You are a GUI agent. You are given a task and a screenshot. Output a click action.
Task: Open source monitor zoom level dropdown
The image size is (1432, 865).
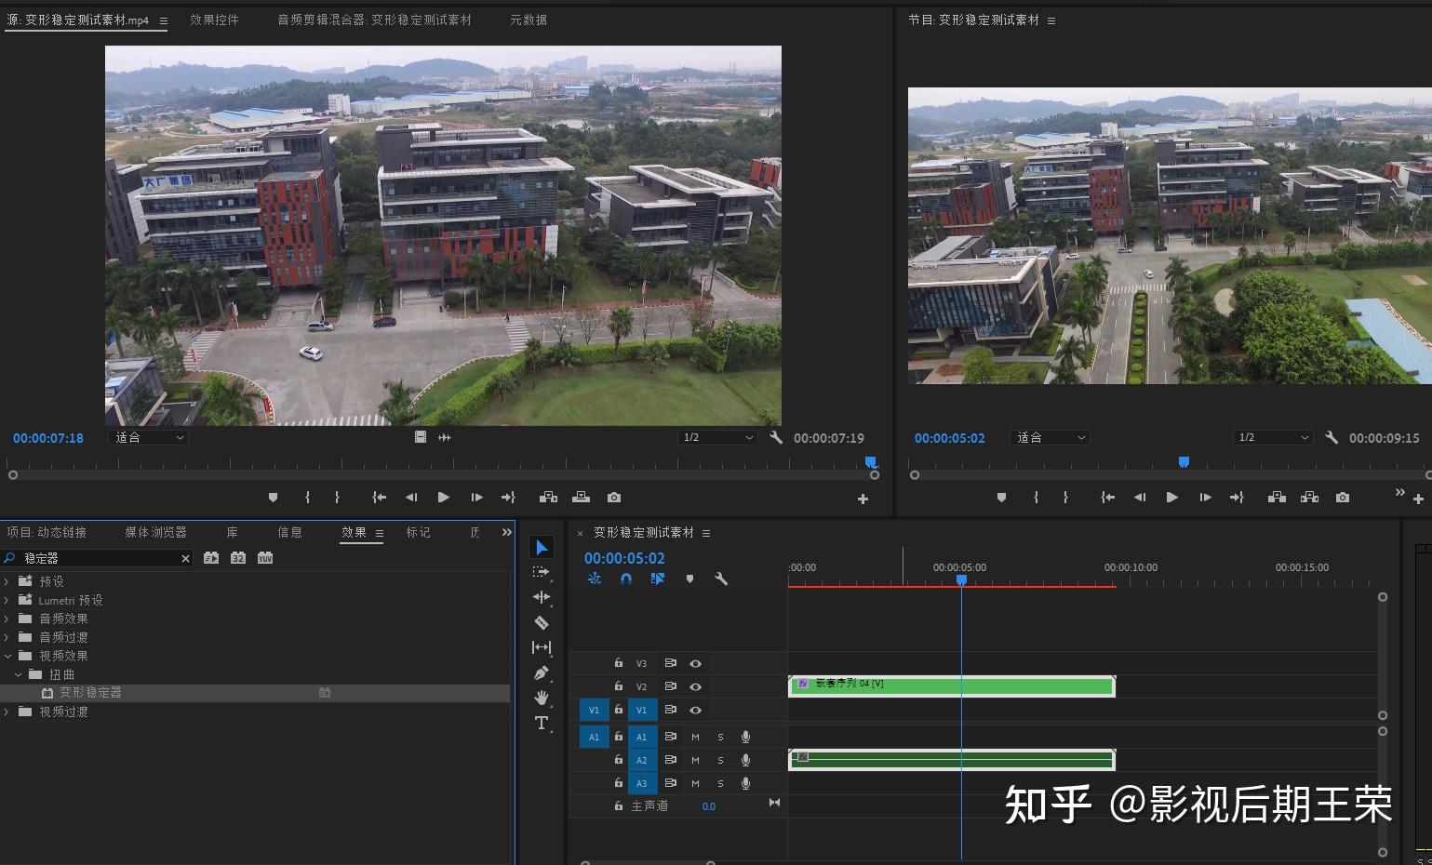[x=148, y=437]
